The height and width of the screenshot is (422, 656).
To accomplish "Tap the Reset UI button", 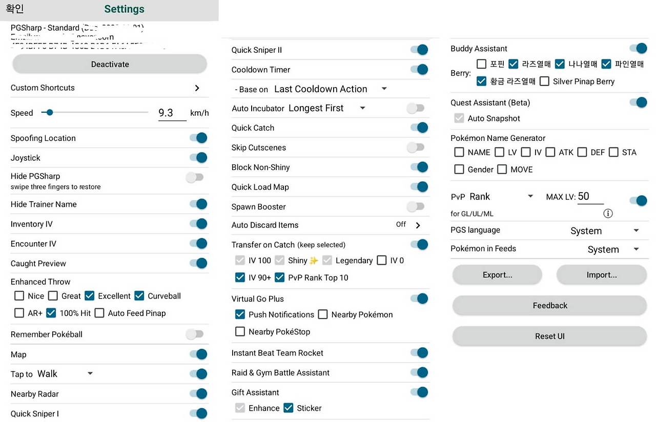I will click(549, 336).
